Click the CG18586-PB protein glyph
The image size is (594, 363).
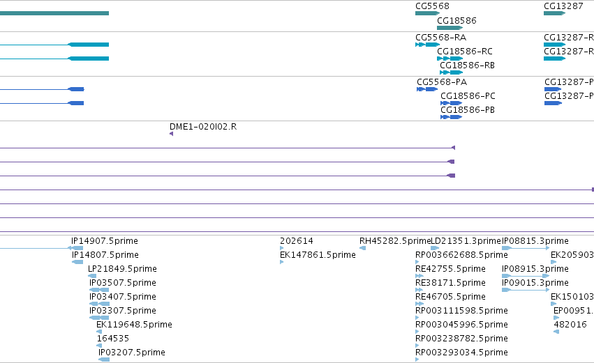451,117
